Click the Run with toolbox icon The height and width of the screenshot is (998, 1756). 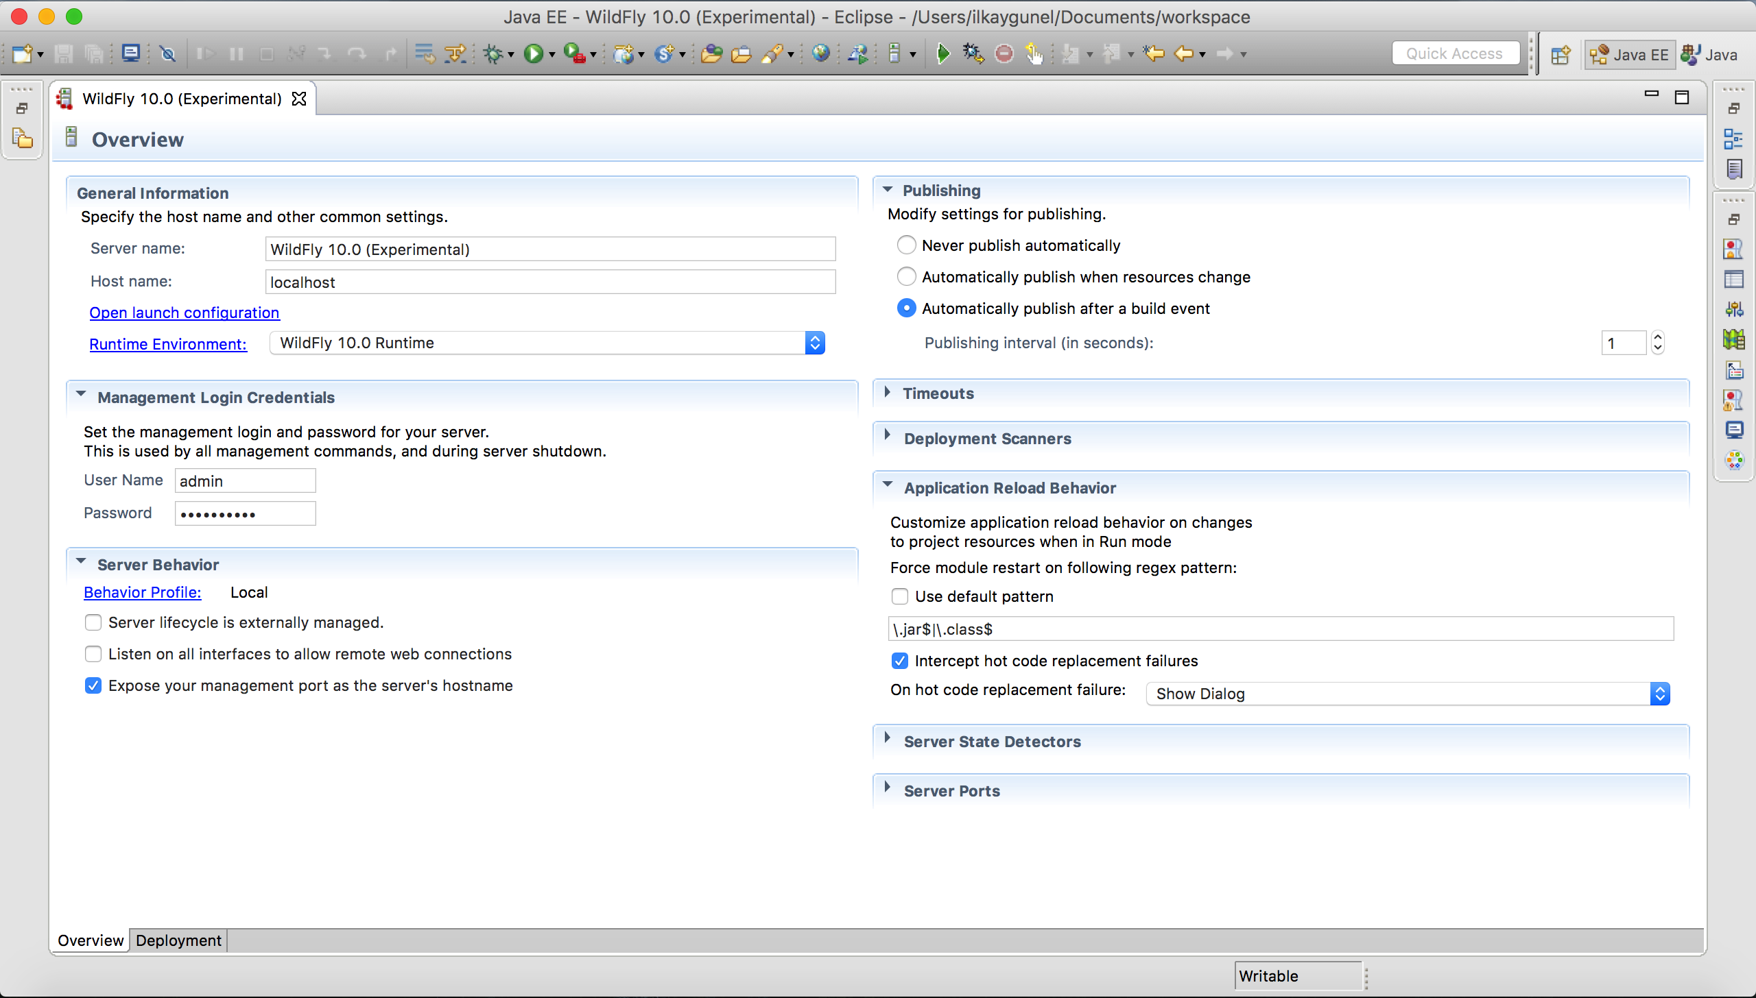[x=574, y=53]
